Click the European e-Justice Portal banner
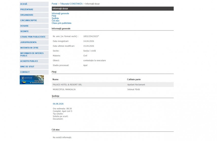The height and width of the screenshot is (141, 217). coord(32,80)
